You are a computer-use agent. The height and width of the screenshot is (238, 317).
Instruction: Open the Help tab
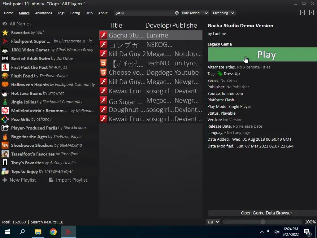click(89, 13)
